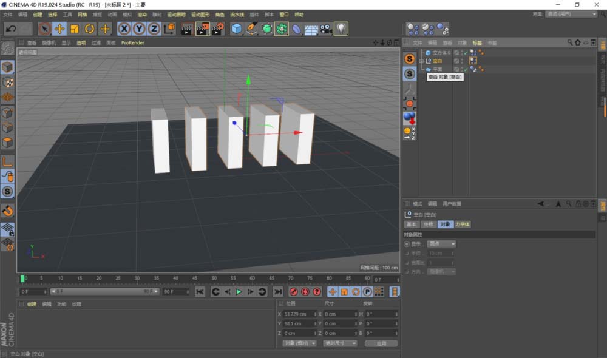
Task: Open Render Settings clapperboard gear icon
Action: [218, 29]
